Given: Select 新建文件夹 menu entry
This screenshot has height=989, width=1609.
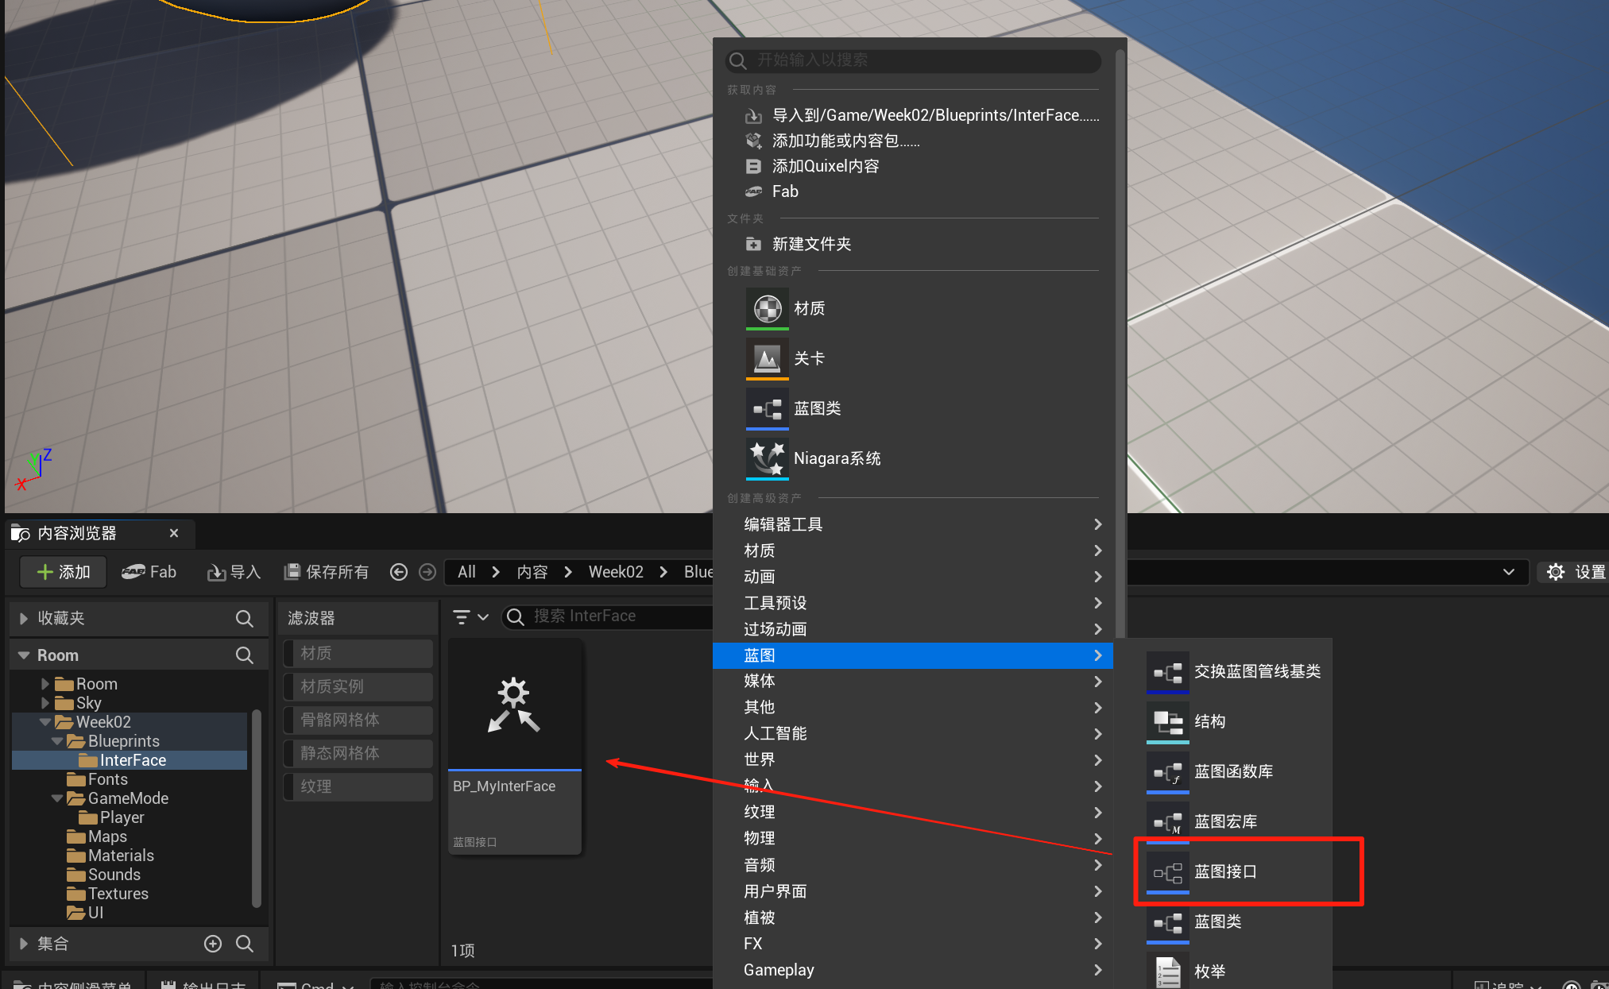Looking at the screenshot, I should pos(810,244).
